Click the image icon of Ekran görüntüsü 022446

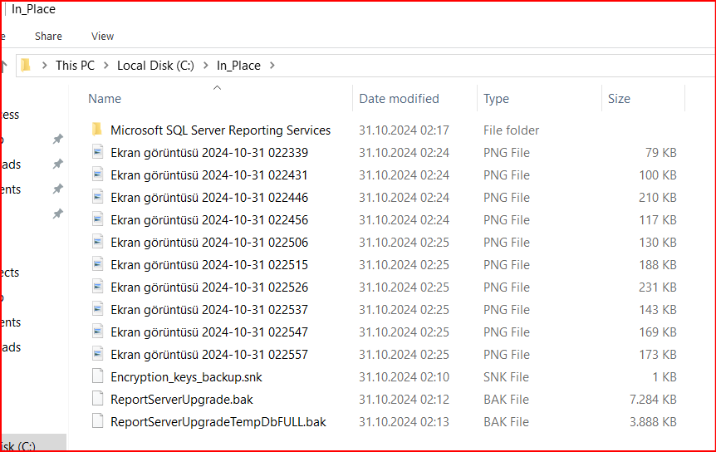(x=98, y=197)
